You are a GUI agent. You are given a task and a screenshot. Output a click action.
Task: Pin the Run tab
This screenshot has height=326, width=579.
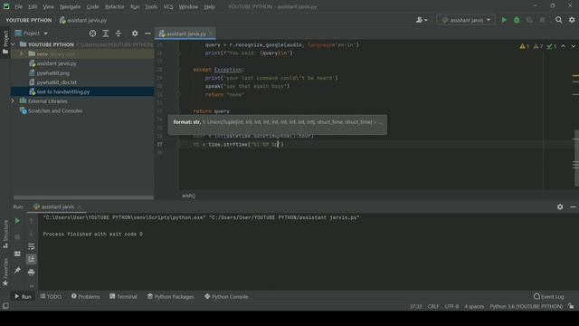17,271
